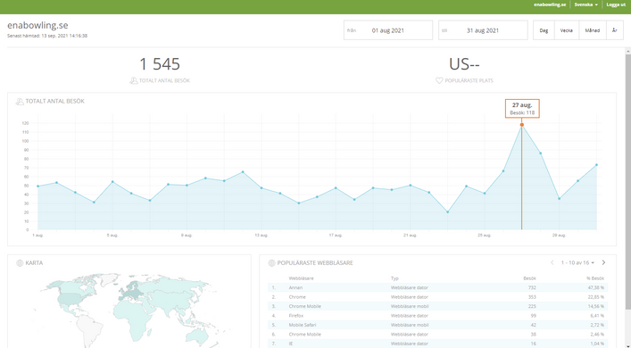
Task: Go to next page of browser list
Action: [x=603, y=262]
